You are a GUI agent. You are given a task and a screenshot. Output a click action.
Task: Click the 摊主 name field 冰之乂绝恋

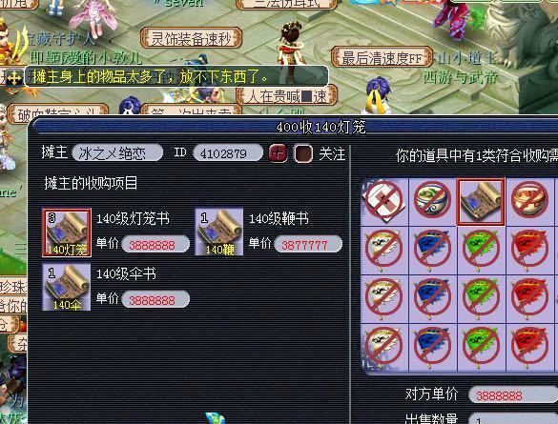tap(117, 153)
